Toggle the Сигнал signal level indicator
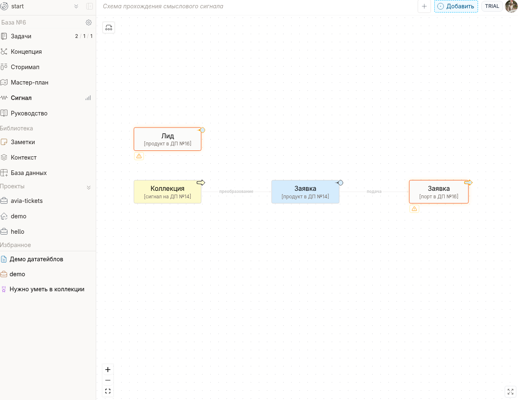518x400 pixels. coord(88,98)
